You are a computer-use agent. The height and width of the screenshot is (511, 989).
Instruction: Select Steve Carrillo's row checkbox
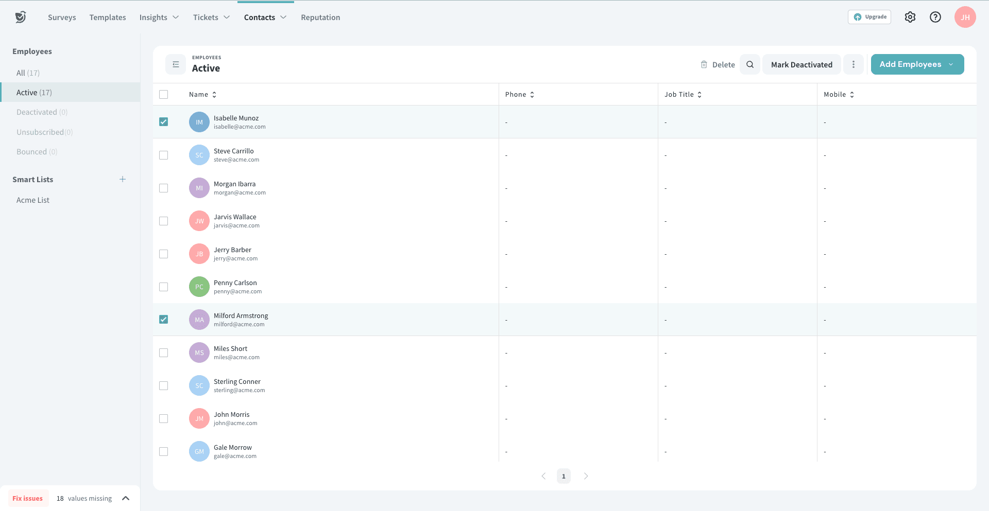coord(163,155)
